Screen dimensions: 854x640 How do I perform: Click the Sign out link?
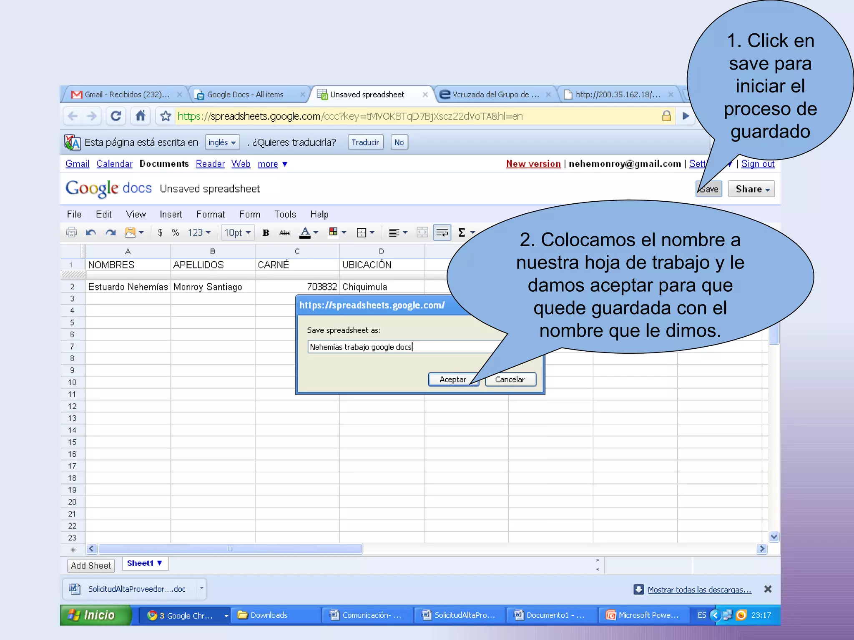pyautogui.click(x=758, y=164)
